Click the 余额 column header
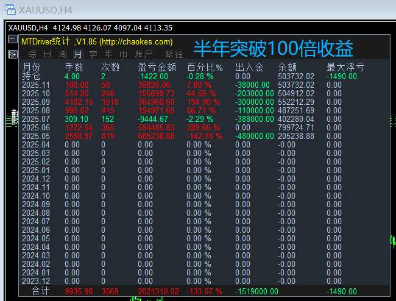This screenshot has height=301, width=396. click(287, 68)
